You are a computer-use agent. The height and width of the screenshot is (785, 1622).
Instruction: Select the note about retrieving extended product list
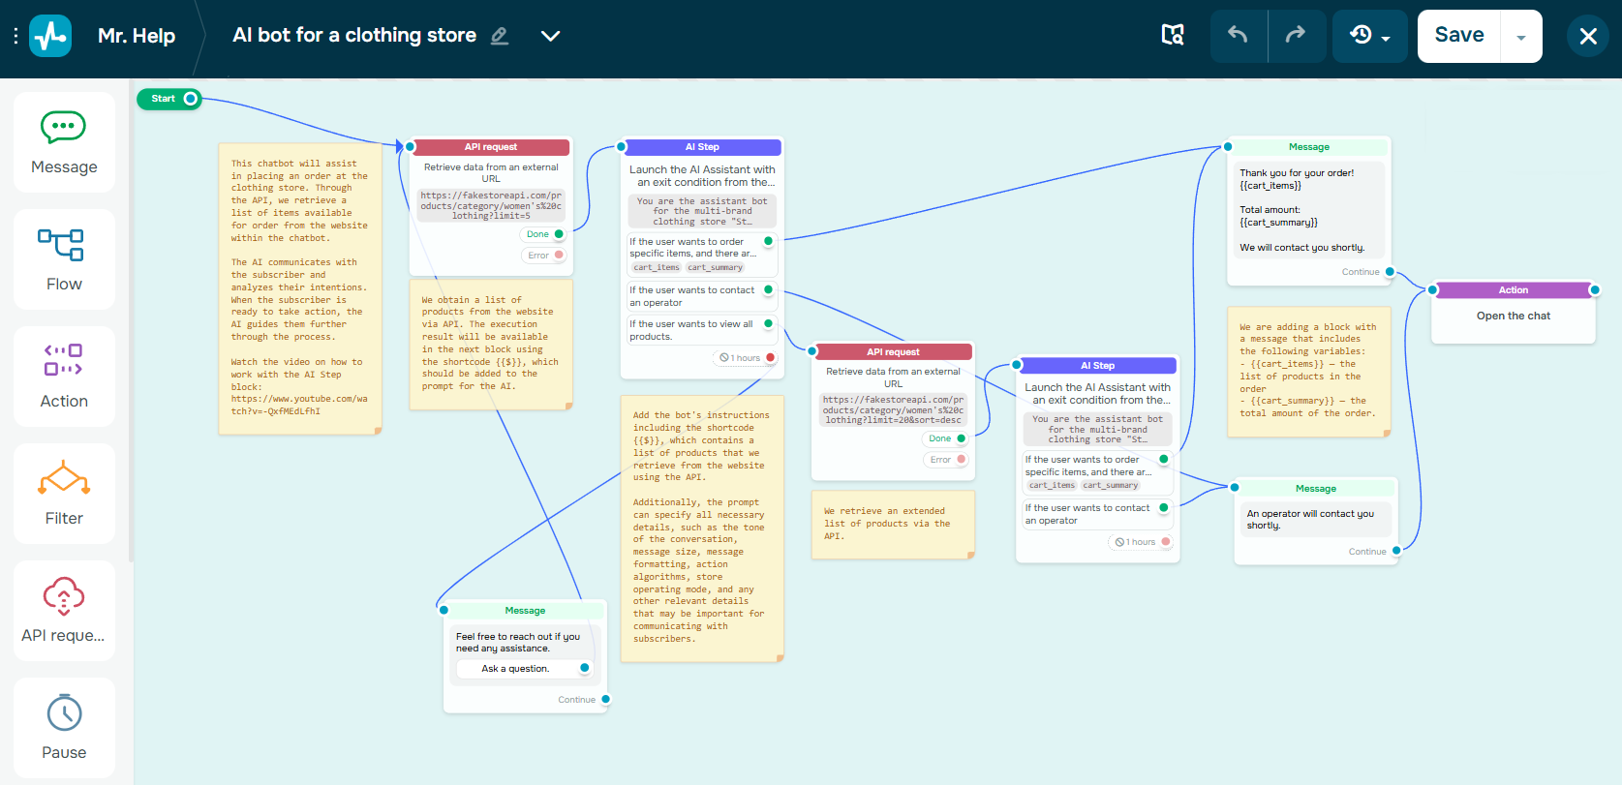[893, 525]
